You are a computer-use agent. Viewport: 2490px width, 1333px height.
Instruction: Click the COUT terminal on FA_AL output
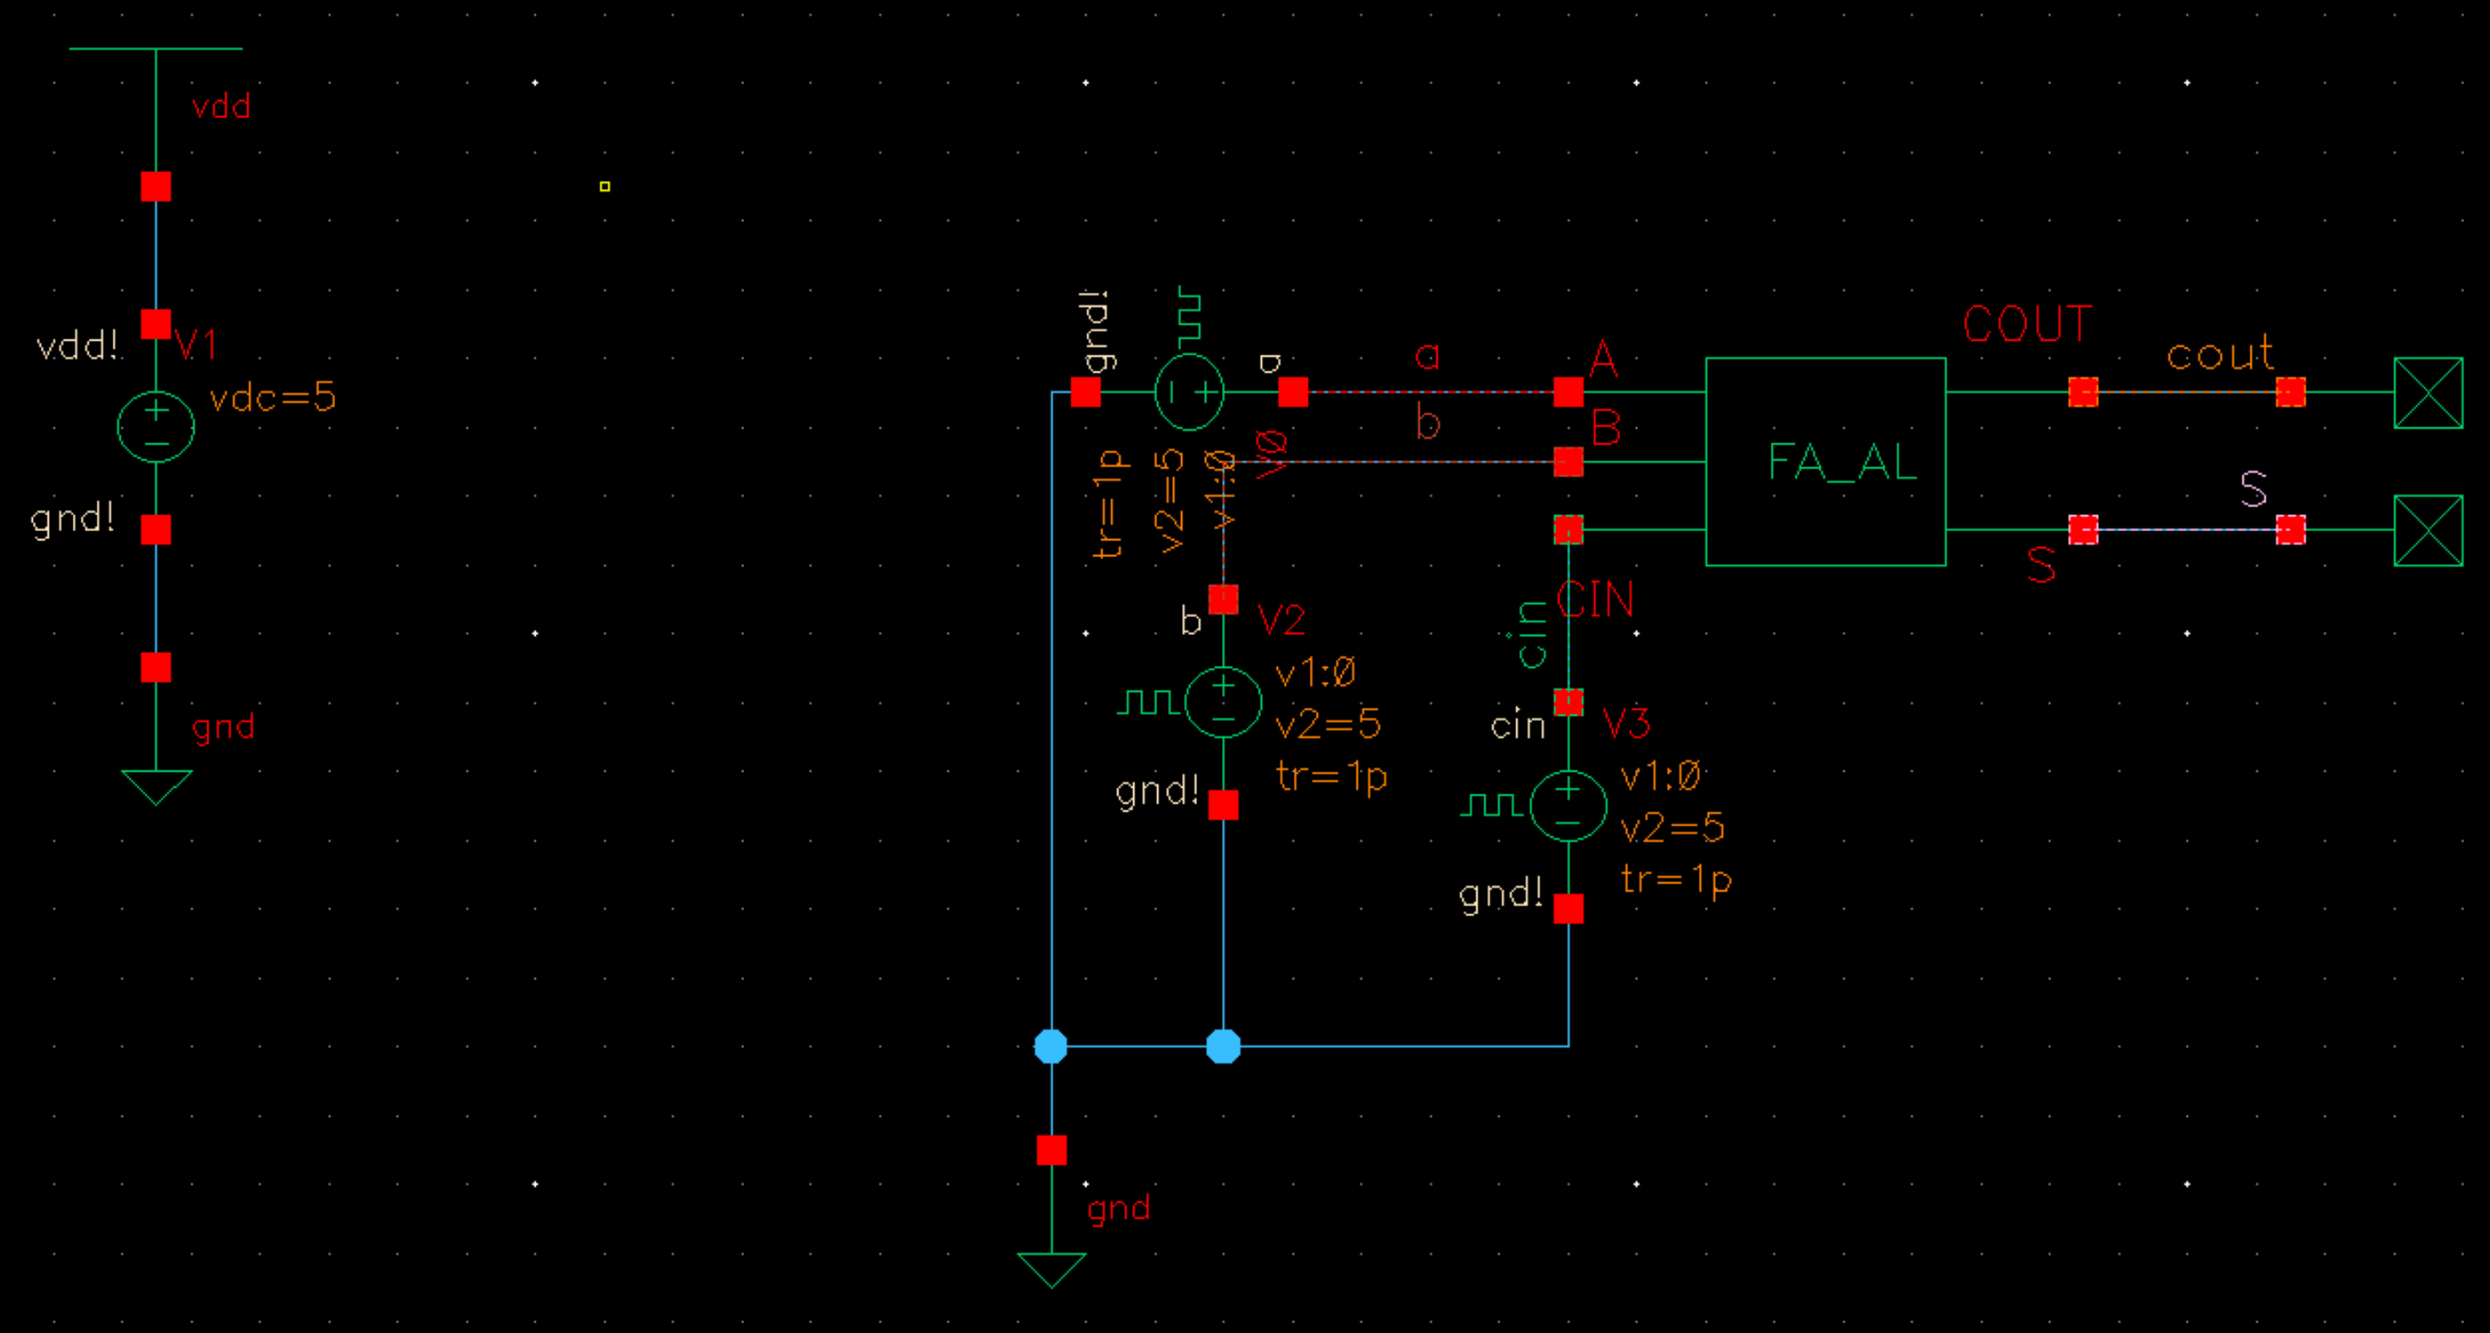tap(2083, 391)
